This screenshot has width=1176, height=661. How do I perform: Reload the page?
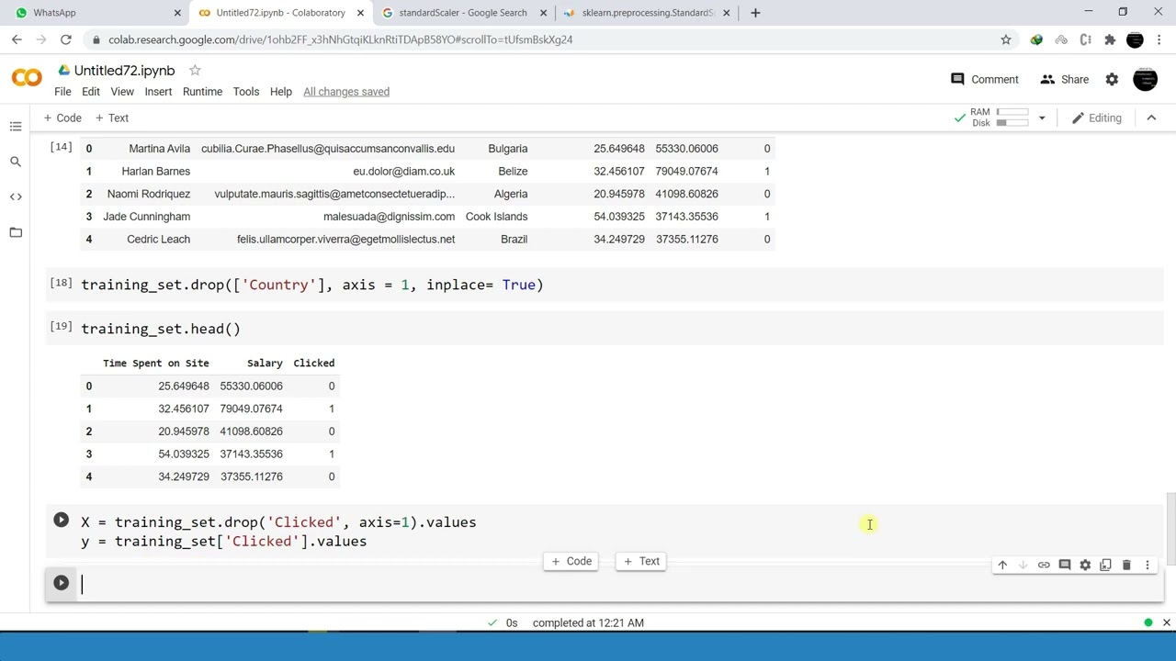click(66, 39)
